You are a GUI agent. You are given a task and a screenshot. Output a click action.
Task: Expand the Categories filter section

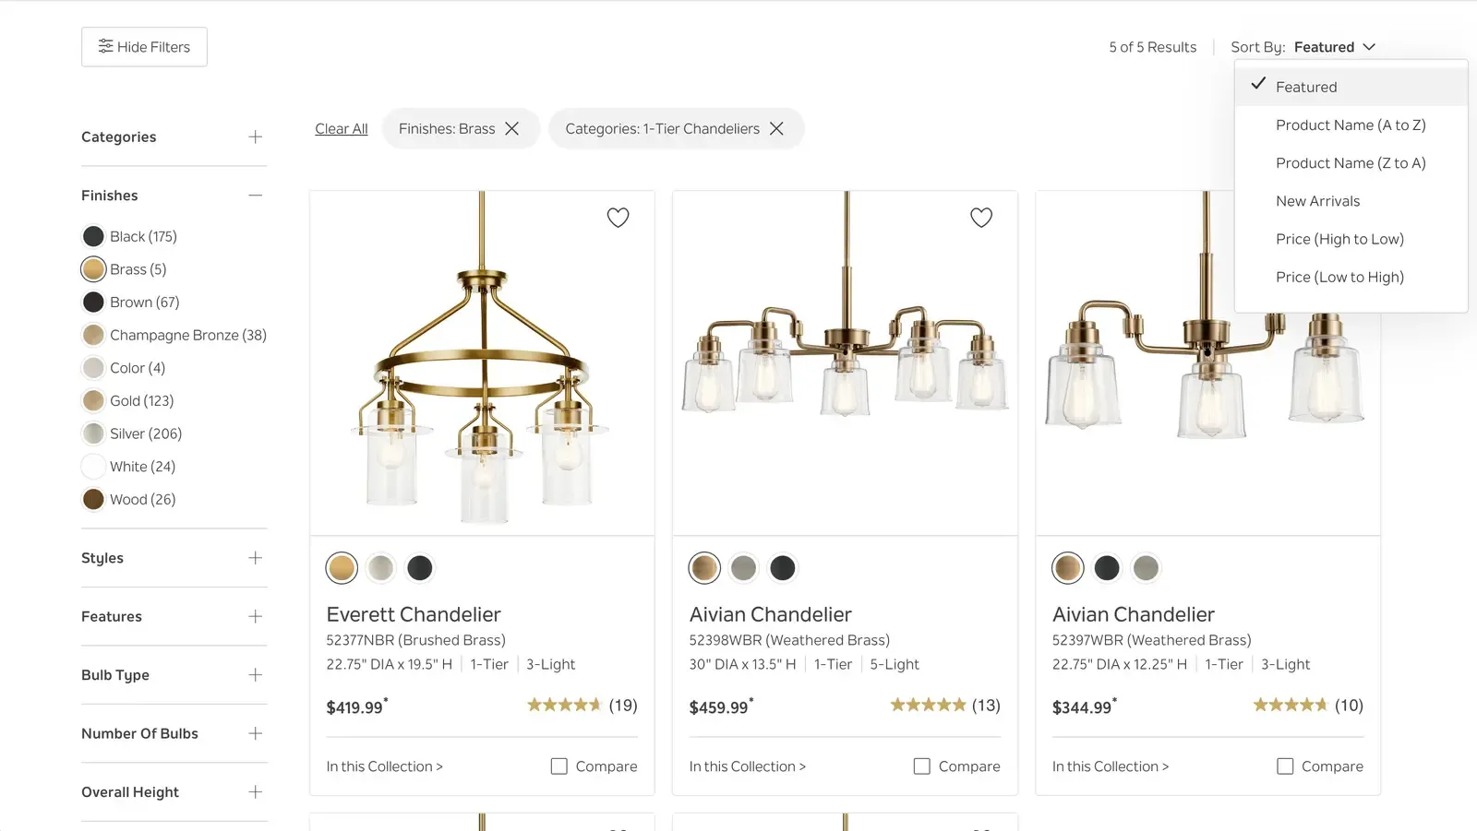pyautogui.click(x=255, y=137)
